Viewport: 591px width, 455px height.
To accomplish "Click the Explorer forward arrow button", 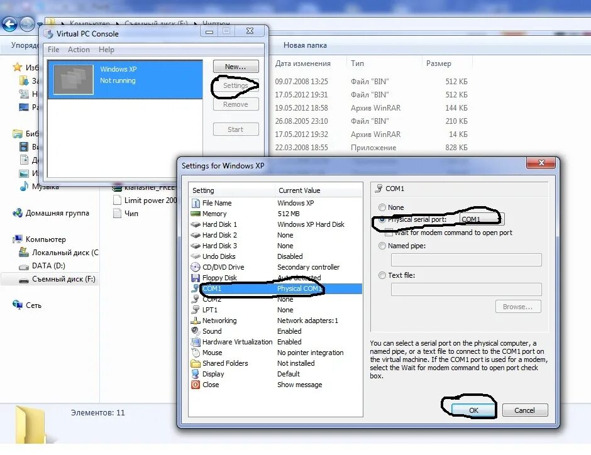I will 27,25.
